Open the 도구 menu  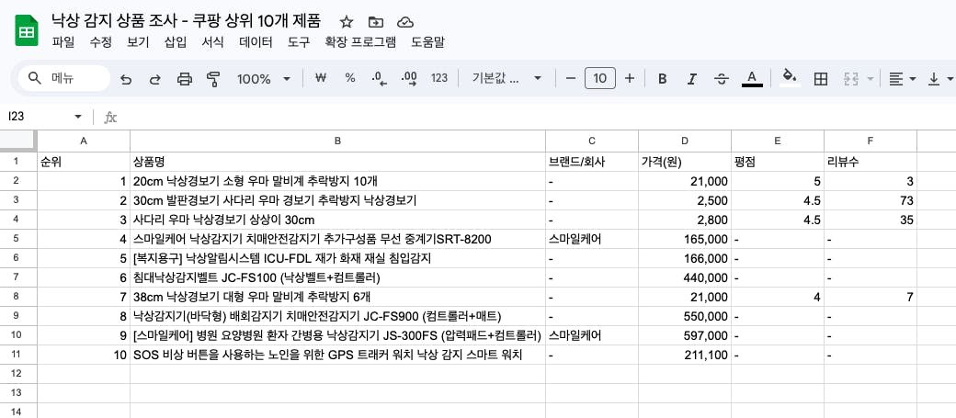coord(299,42)
